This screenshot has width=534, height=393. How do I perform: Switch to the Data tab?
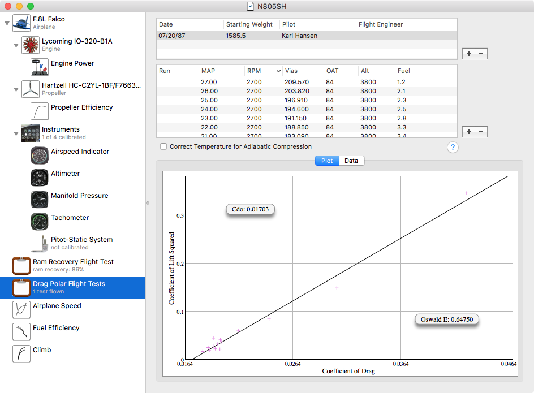pyautogui.click(x=351, y=161)
